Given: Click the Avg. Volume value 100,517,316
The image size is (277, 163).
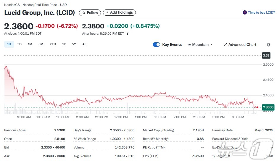Looking at the screenshot, I should [125, 156].
